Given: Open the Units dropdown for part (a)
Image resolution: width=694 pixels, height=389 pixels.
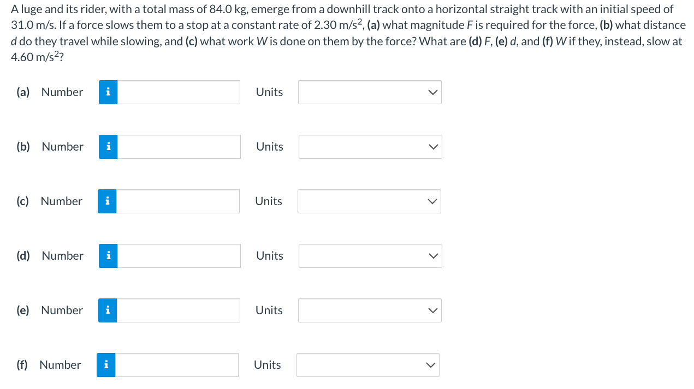Looking at the screenshot, I should [370, 92].
